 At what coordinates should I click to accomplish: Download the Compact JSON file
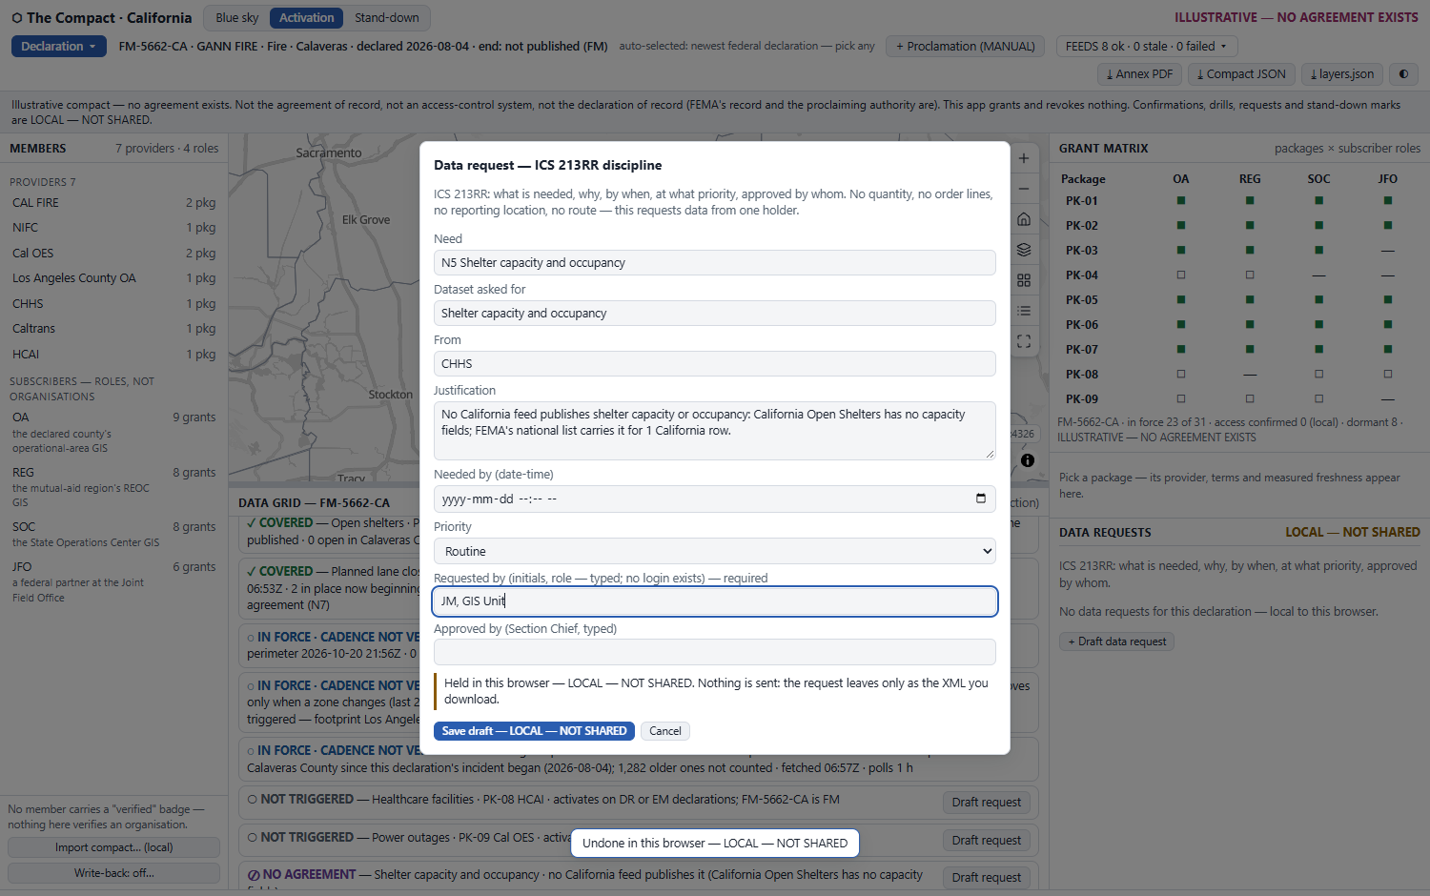pos(1241,74)
